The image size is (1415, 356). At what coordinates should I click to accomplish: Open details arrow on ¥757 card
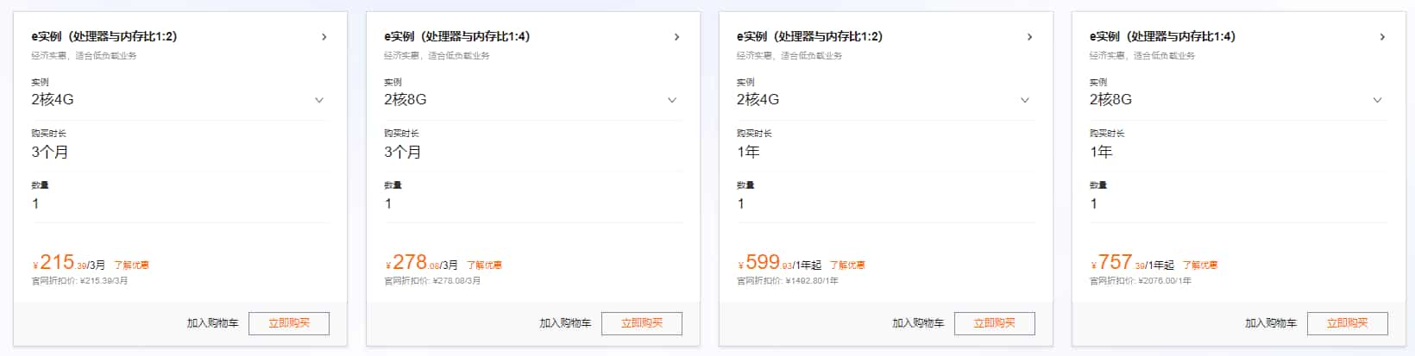click(1382, 37)
